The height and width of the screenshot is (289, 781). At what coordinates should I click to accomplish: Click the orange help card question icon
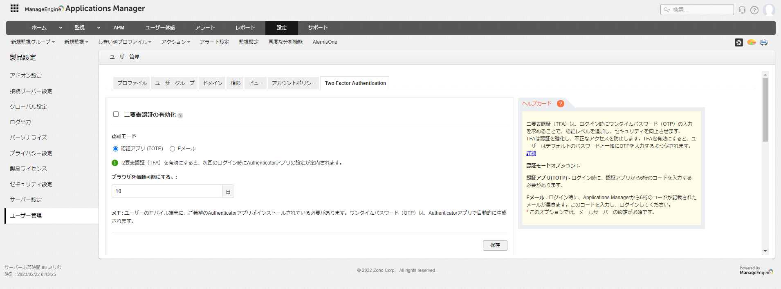coord(561,104)
